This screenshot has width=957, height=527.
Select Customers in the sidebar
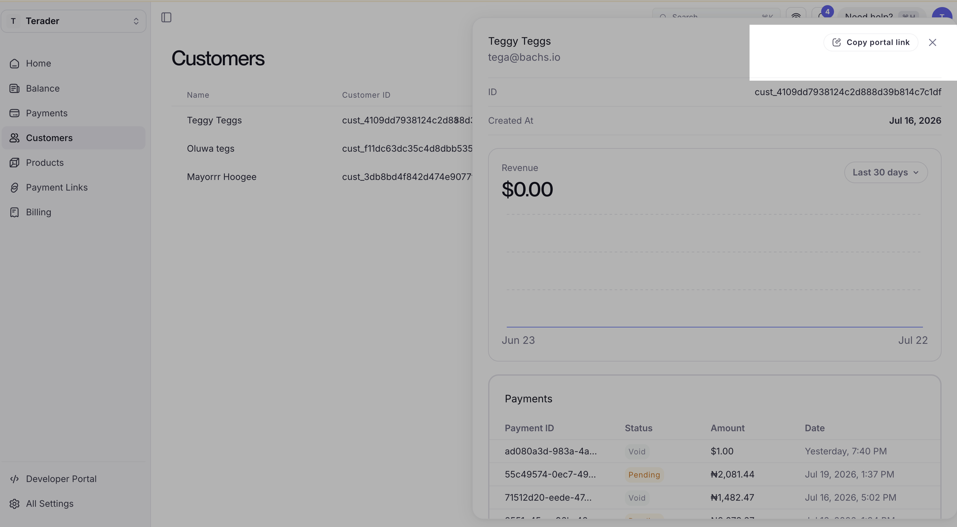click(73, 138)
